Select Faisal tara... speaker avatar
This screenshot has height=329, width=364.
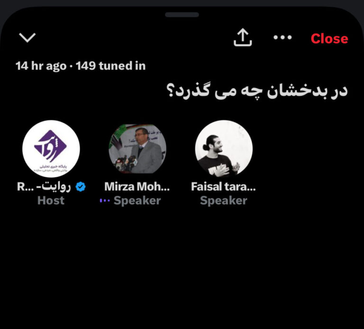224,148
